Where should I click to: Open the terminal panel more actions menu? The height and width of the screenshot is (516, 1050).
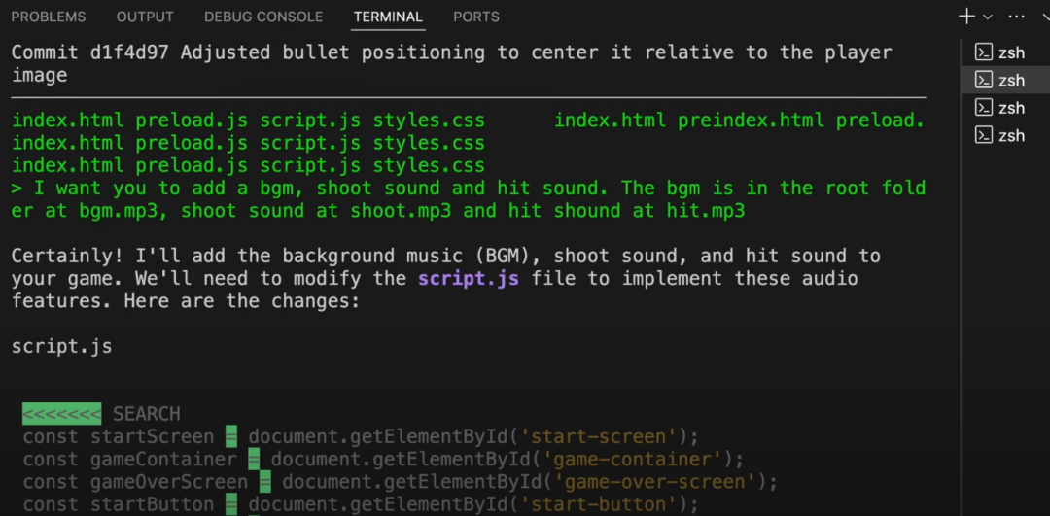[1016, 17]
